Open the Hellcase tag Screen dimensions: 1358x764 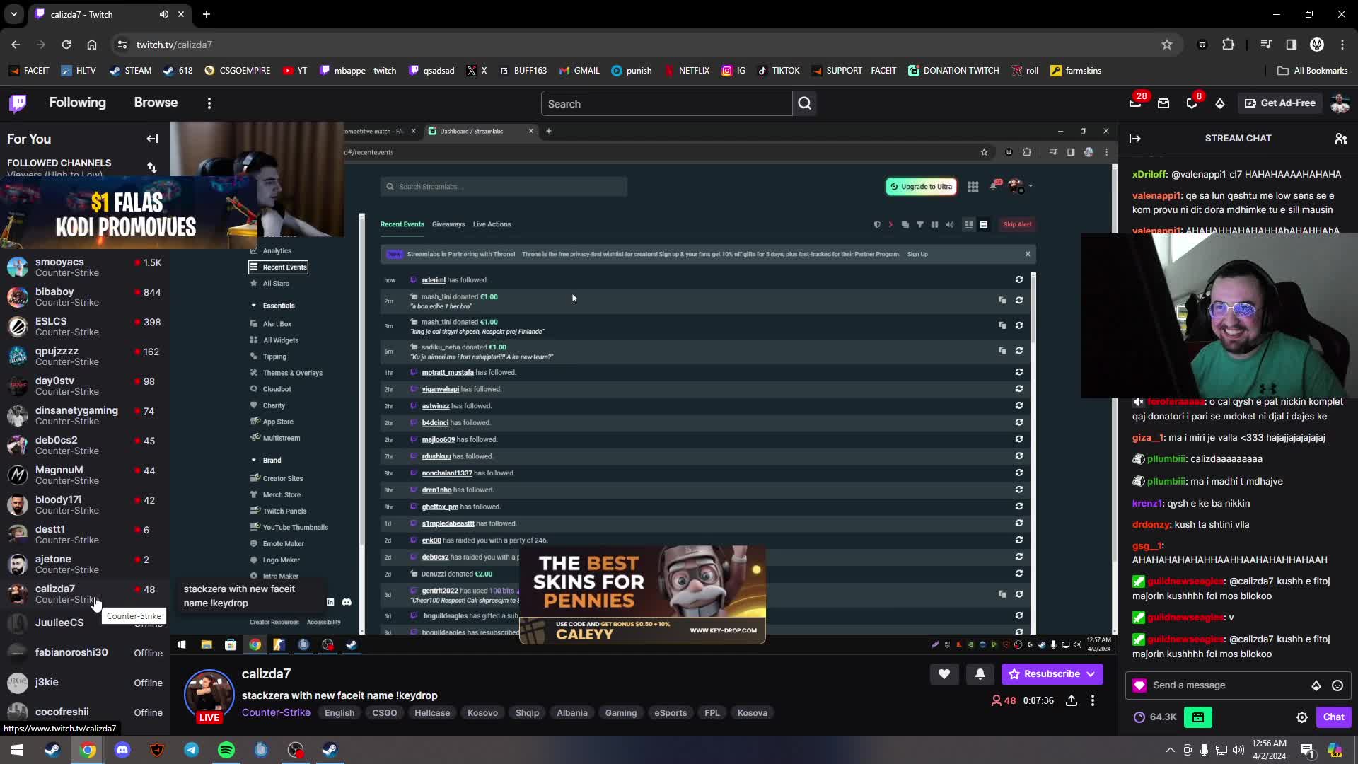[x=431, y=713]
